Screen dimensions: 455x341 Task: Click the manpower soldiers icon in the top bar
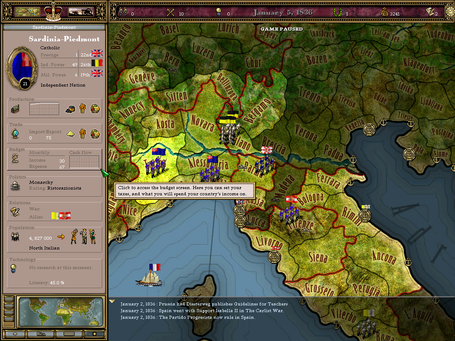124,12
